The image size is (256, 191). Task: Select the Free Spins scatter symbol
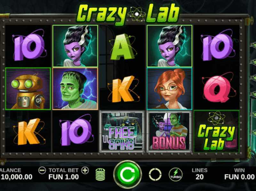[122, 131]
